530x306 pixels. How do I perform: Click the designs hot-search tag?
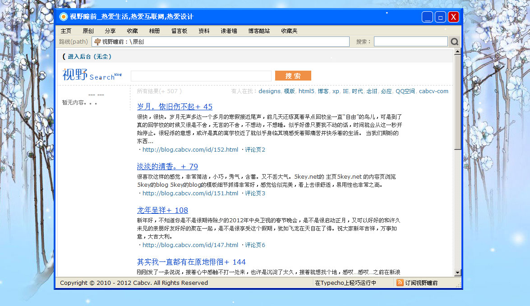coord(269,91)
